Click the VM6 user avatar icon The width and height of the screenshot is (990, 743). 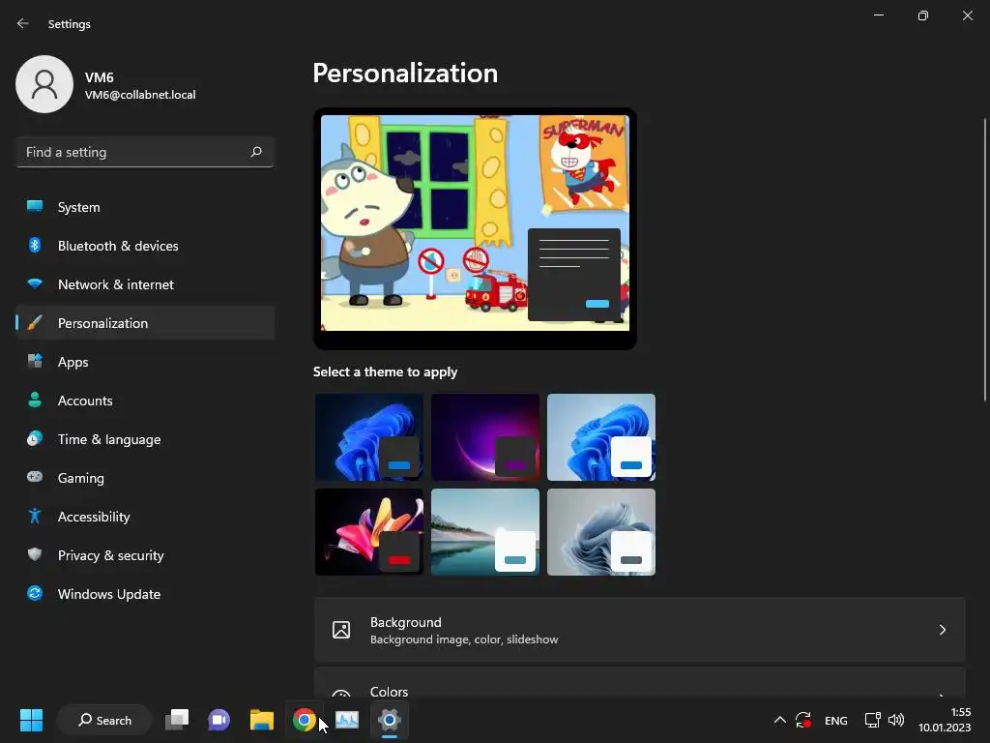pos(44,84)
